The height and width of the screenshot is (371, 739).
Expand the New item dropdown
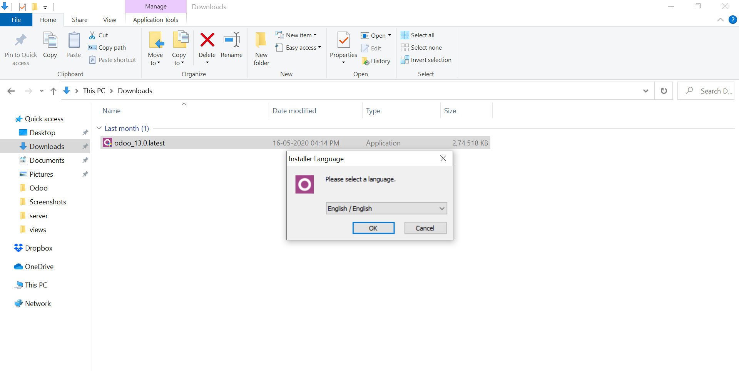(315, 35)
